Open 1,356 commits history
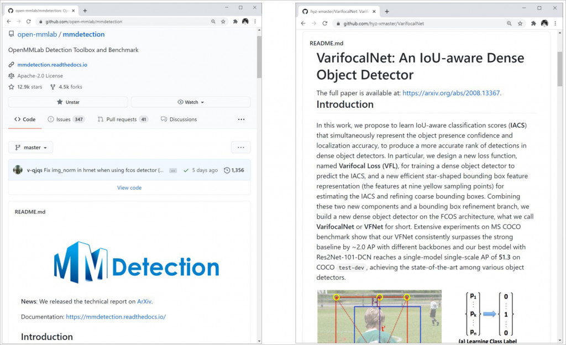This screenshot has height=345, width=566. [x=234, y=170]
